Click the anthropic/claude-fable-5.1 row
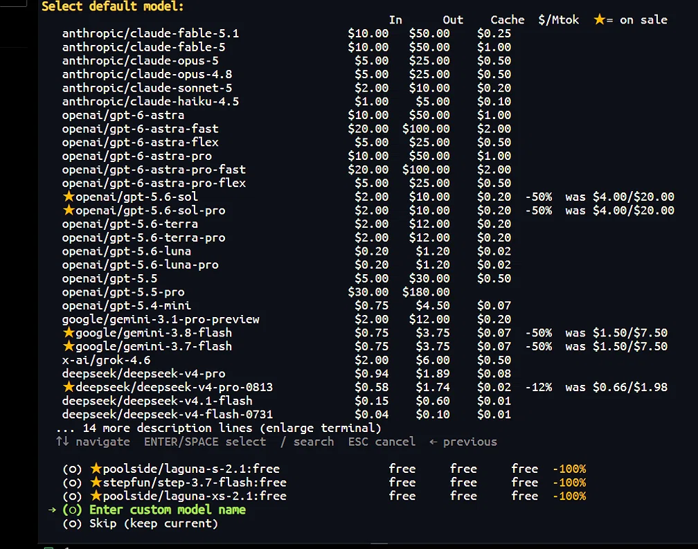This screenshot has width=698, height=549. pos(287,33)
